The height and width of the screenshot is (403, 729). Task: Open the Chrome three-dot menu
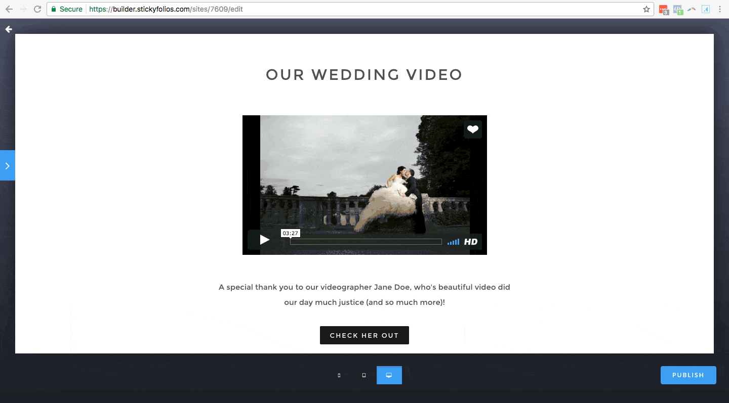point(720,9)
